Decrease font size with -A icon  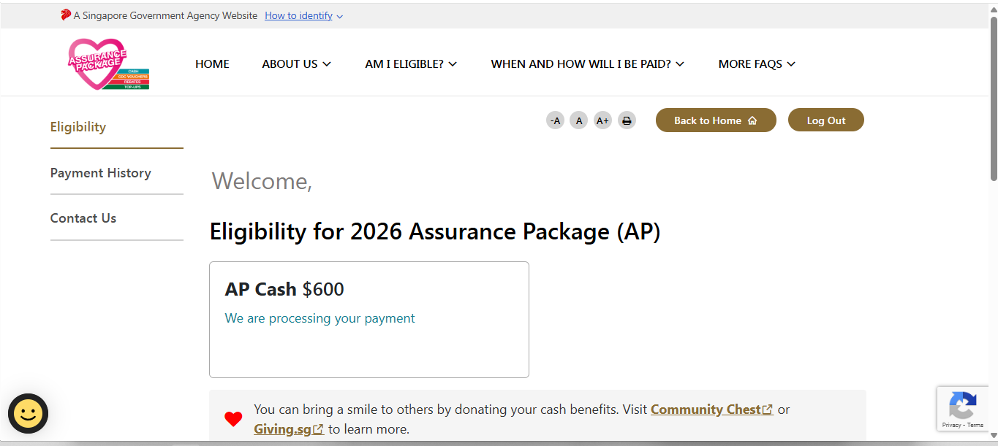(556, 120)
